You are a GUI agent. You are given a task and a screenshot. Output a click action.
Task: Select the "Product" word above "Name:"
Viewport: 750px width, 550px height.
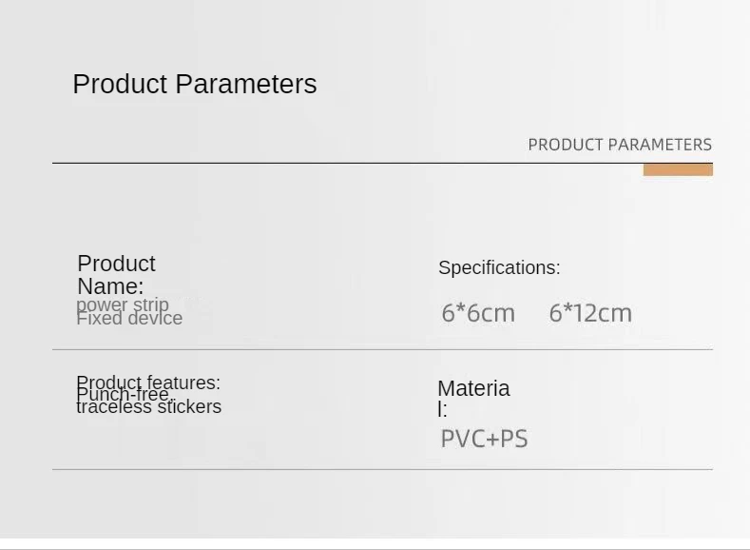pyautogui.click(x=116, y=264)
